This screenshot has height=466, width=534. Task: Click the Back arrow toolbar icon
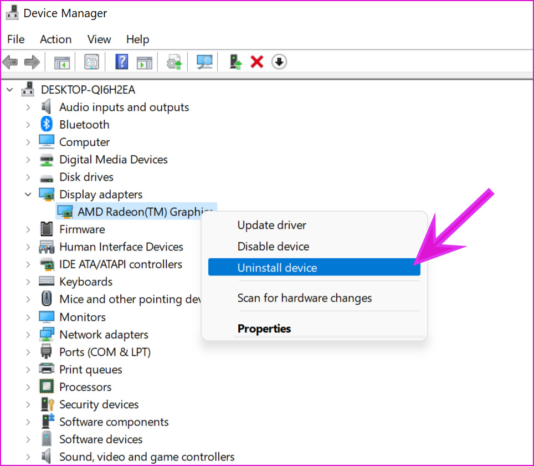coord(10,62)
